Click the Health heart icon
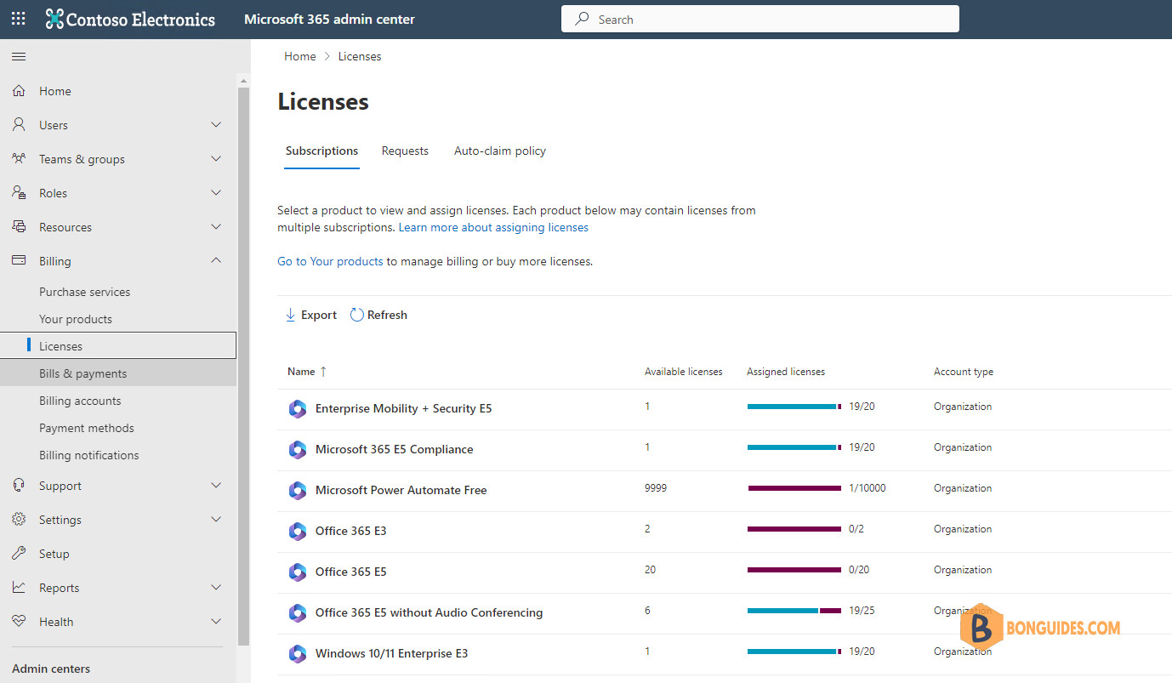The width and height of the screenshot is (1172, 683). click(19, 622)
